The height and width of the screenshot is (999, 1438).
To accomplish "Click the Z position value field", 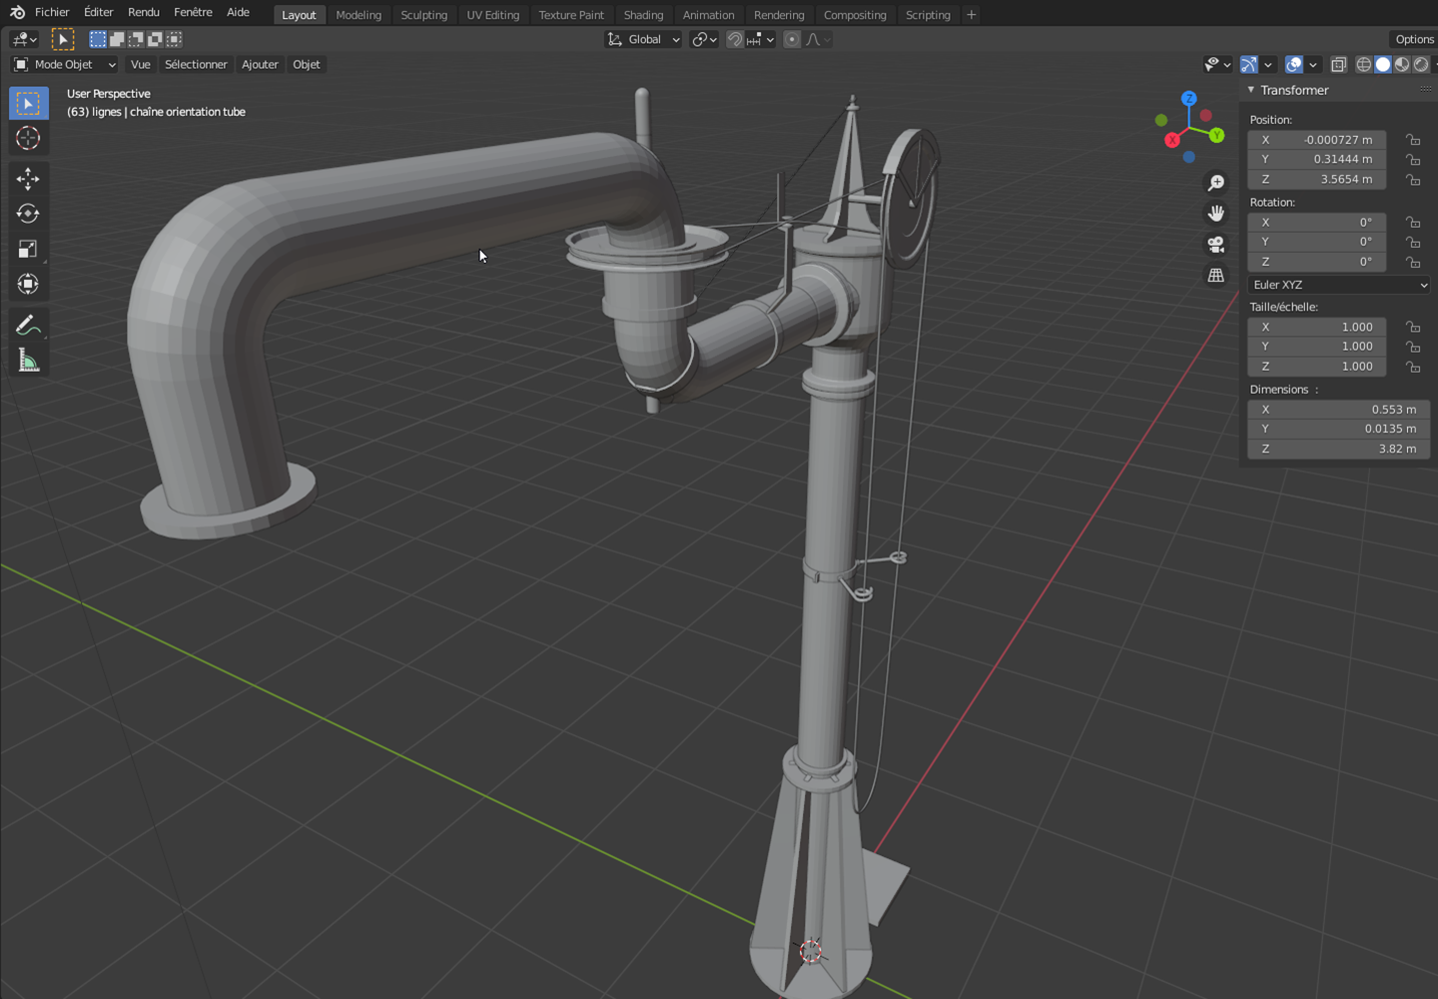I will (x=1316, y=179).
